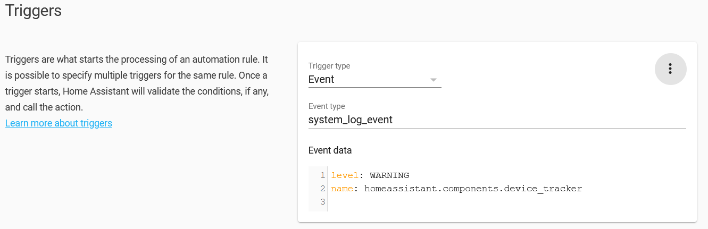Open the trigger three-dot overflow menu
708x229 pixels.
pyautogui.click(x=670, y=69)
